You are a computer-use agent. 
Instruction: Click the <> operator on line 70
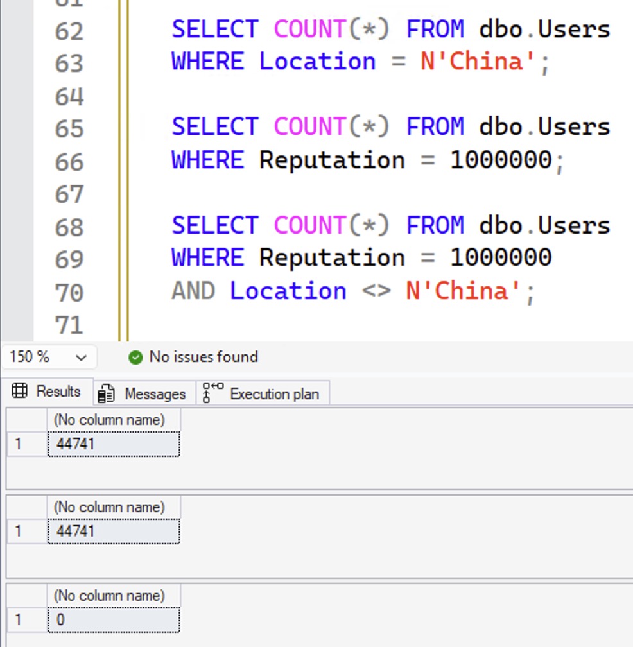click(376, 291)
